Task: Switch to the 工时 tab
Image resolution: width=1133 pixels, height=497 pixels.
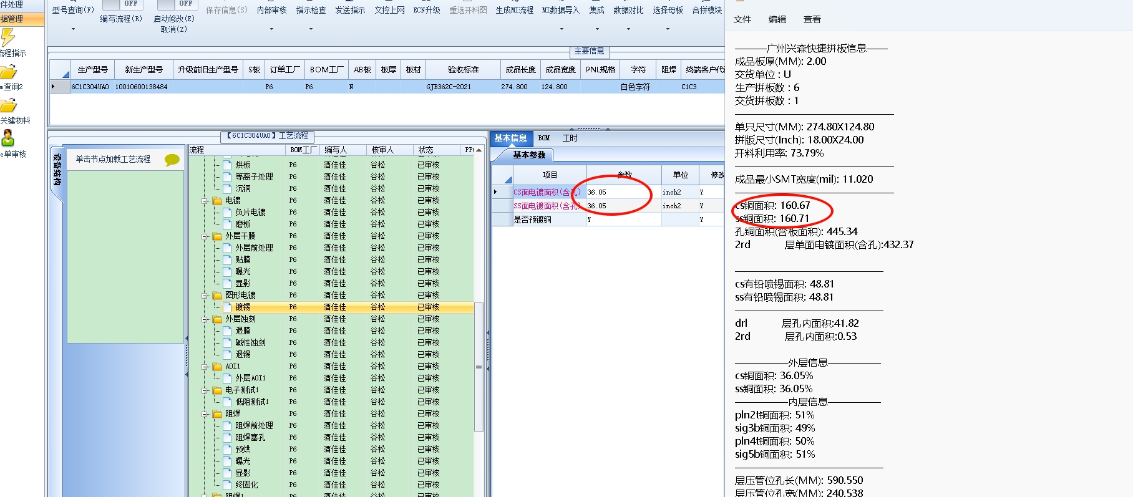Action: point(570,138)
